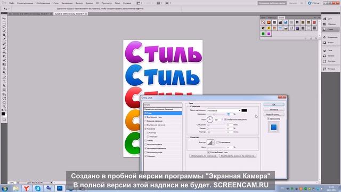341x192 pixels.
Task: Toggle Слой выбивает тень checkbox
Action: (x=208, y=152)
